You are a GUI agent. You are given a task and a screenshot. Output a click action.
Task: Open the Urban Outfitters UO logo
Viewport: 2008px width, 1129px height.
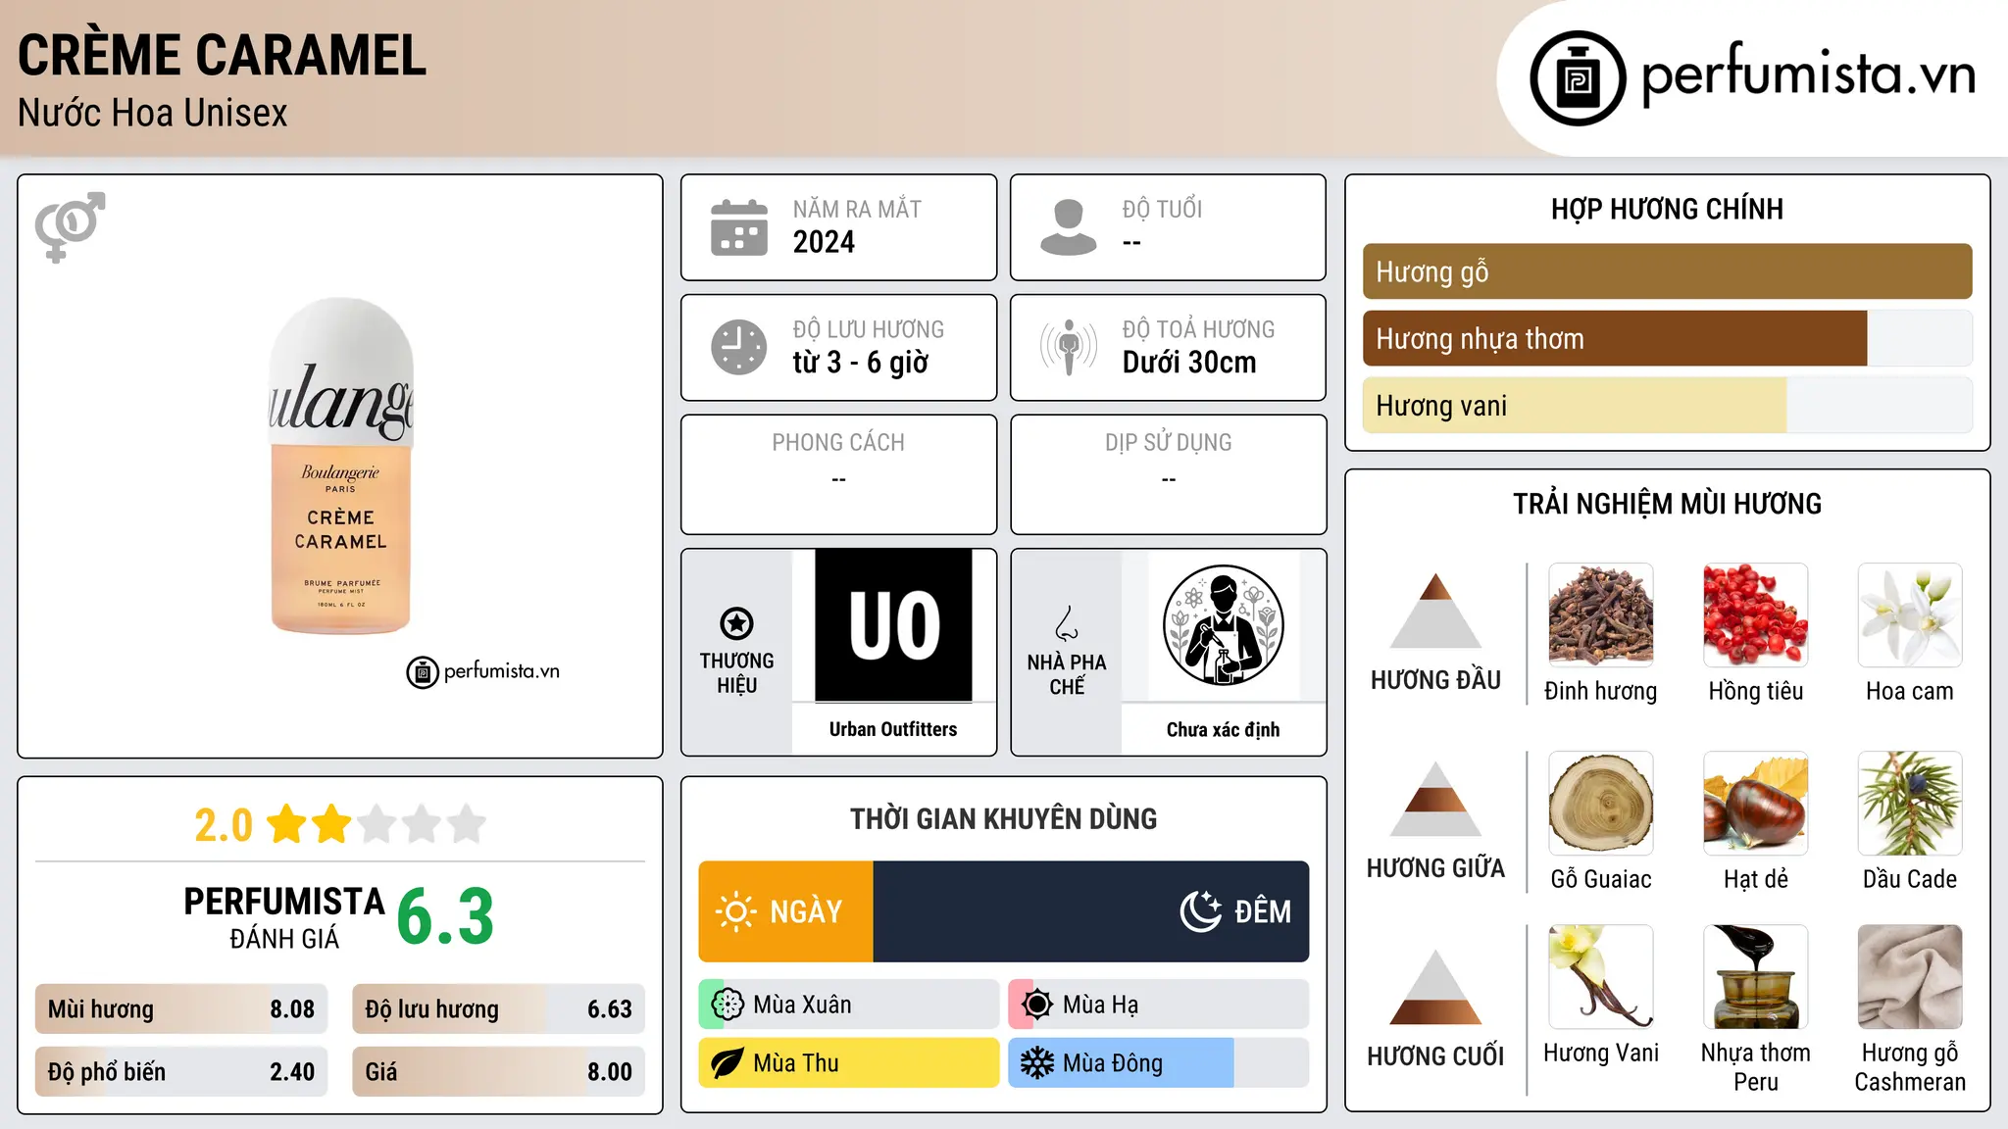(893, 625)
